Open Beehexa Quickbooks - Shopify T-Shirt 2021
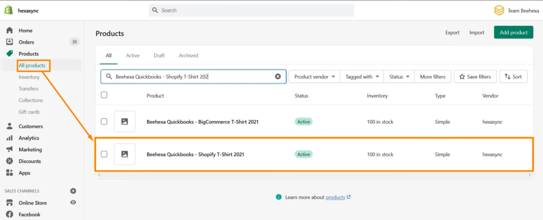This screenshot has height=220, width=543. (x=195, y=154)
